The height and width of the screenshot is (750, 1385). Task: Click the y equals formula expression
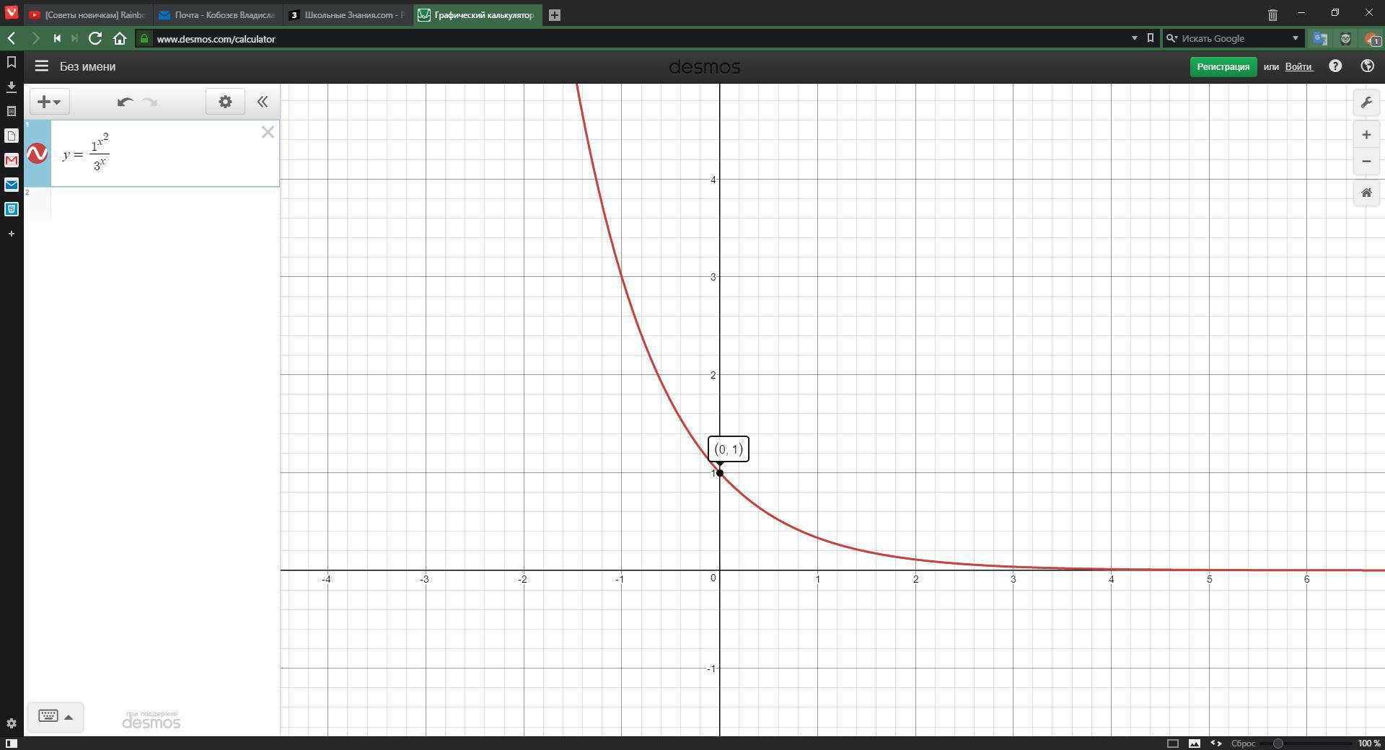click(x=86, y=152)
